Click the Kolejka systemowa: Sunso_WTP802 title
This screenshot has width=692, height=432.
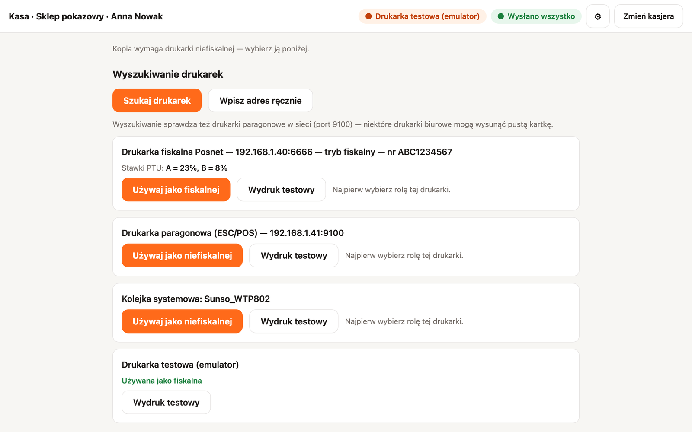(x=196, y=299)
